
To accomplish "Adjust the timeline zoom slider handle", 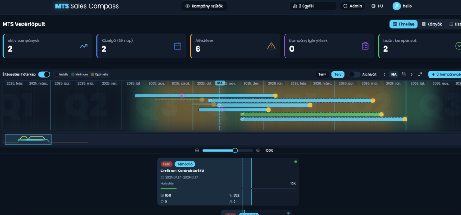I will (235, 150).
